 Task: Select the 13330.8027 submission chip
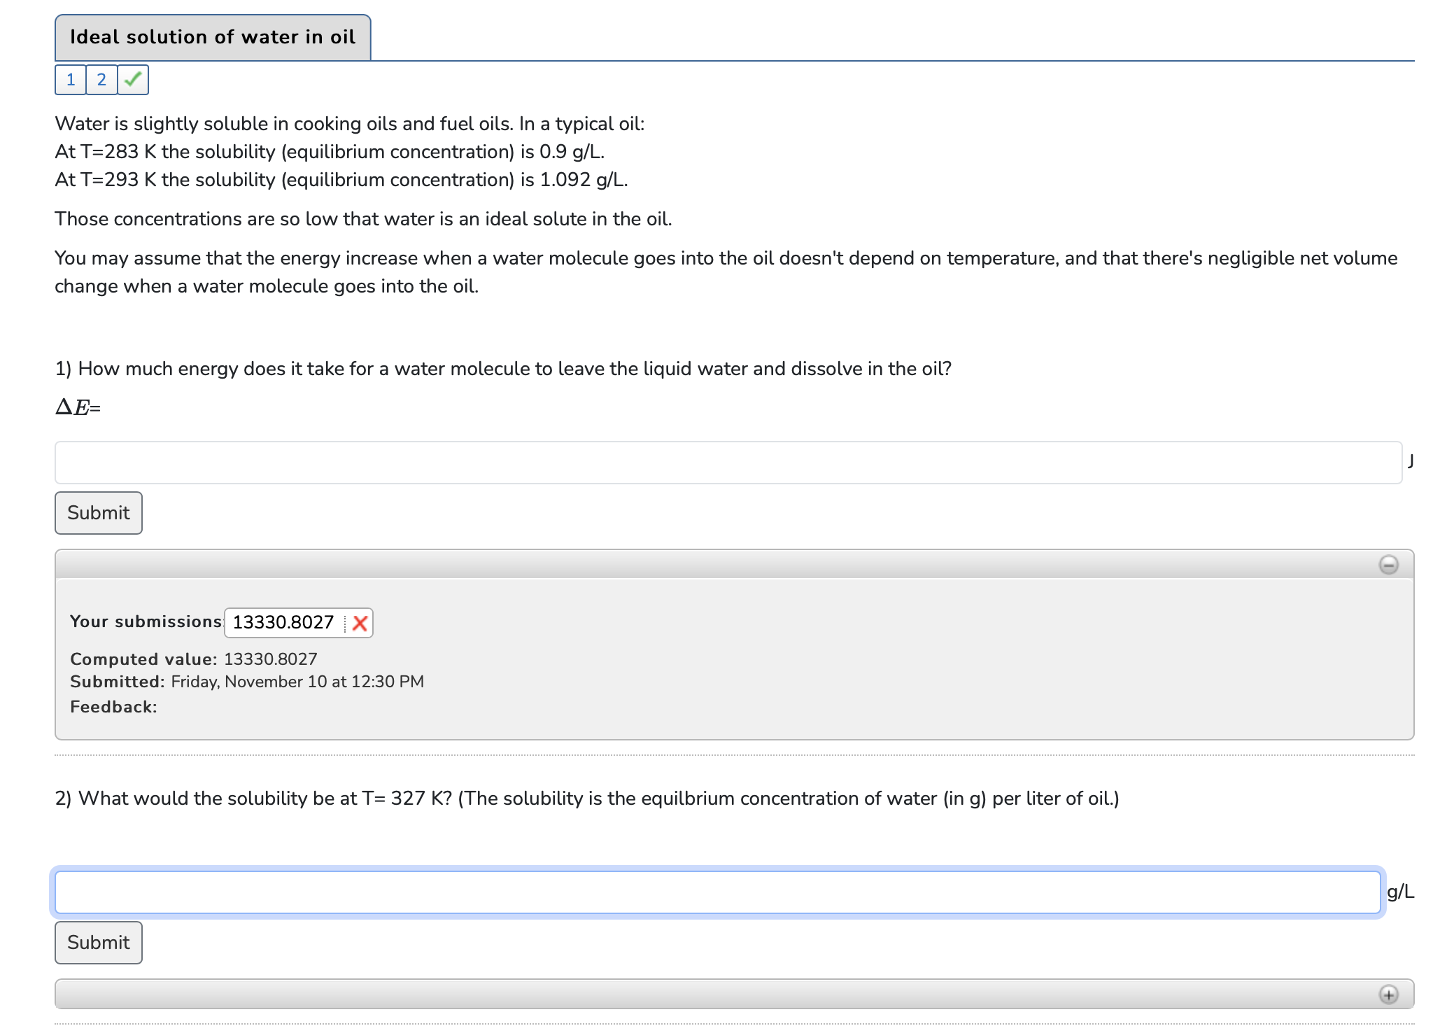point(283,623)
